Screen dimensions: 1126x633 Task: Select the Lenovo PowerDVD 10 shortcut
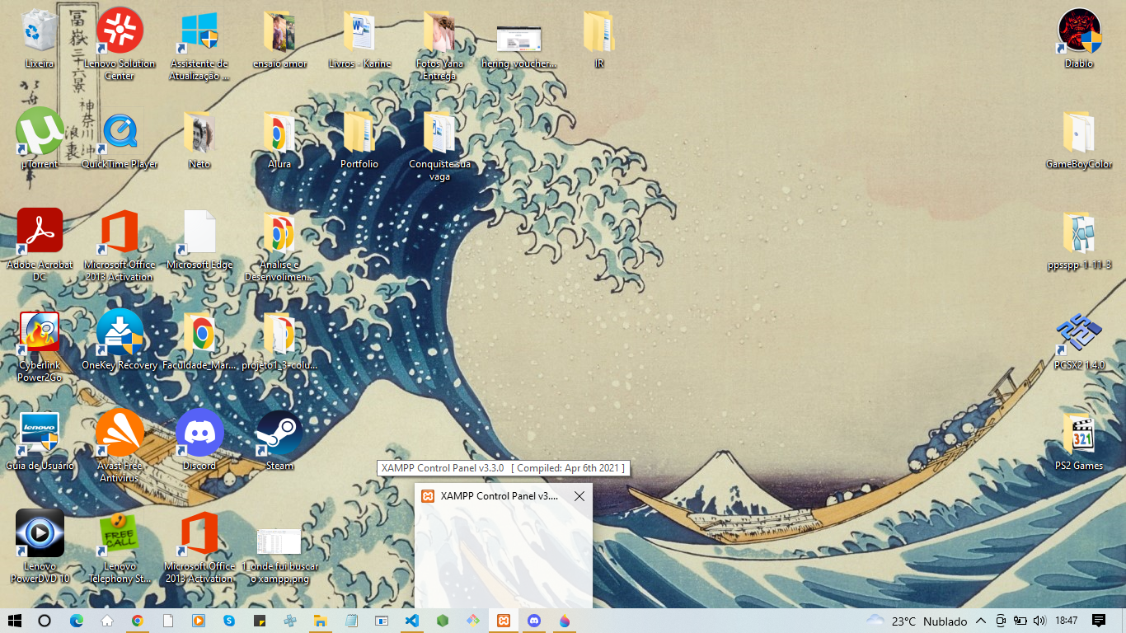[40, 547]
